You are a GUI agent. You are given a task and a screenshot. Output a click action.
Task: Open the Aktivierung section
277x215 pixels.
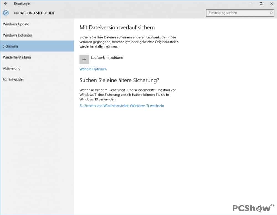37,69
